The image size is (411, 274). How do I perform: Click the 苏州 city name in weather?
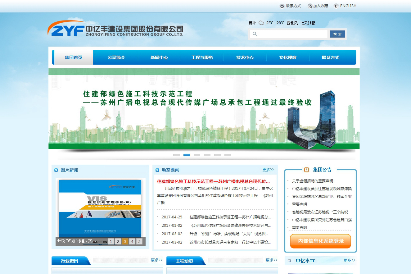coord(253,23)
